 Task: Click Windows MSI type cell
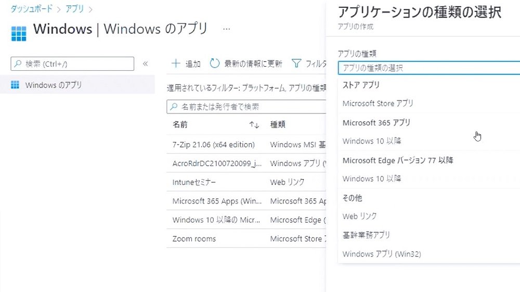click(298, 145)
